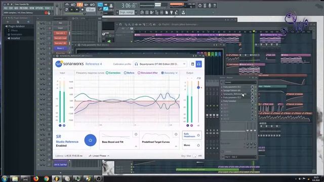Click the 3:06 time display
This screenshot has height=182, width=324.
pyautogui.click(x=129, y=6)
